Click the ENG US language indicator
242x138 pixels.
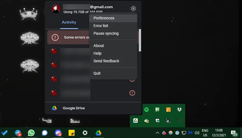point(205,133)
